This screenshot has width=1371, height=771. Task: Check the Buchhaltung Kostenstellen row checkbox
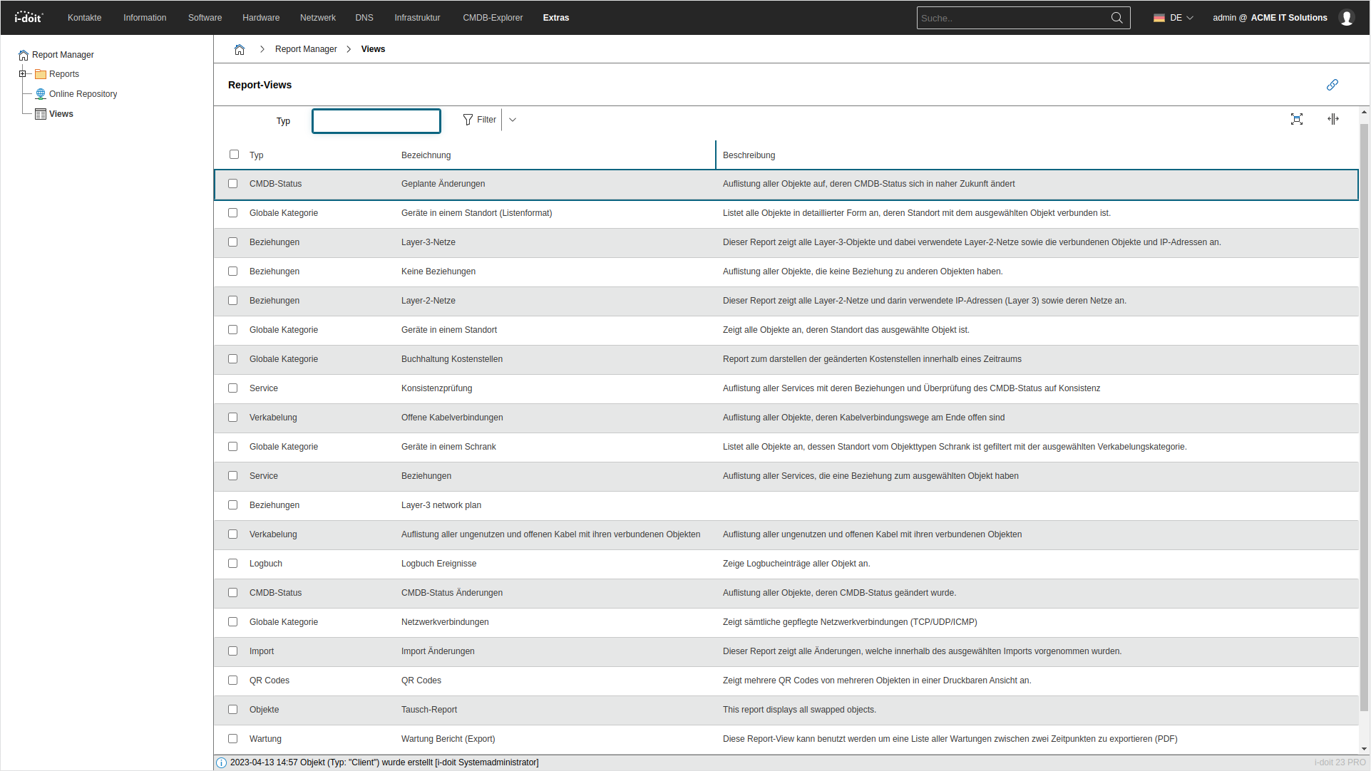[232, 359]
